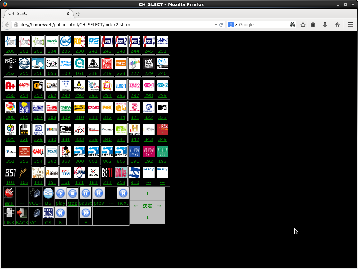Screen dimensions: 358x269
Task: Select the 110 CS digital icon
Action: click(x=48, y=213)
